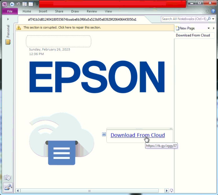This screenshot has height=195, width=218.
Task: Click the cloud printer image
Action: pyautogui.click(x=61, y=139)
